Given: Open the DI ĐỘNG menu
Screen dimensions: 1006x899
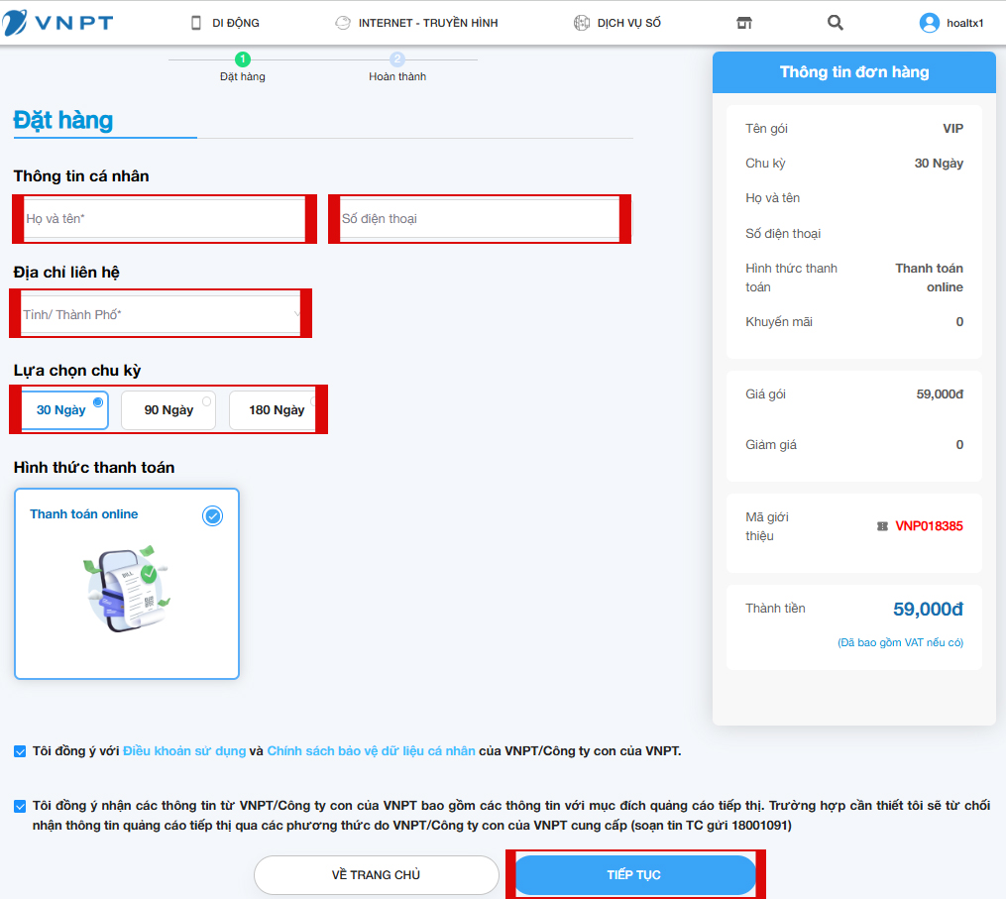Looking at the screenshot, I should (236, 23).
